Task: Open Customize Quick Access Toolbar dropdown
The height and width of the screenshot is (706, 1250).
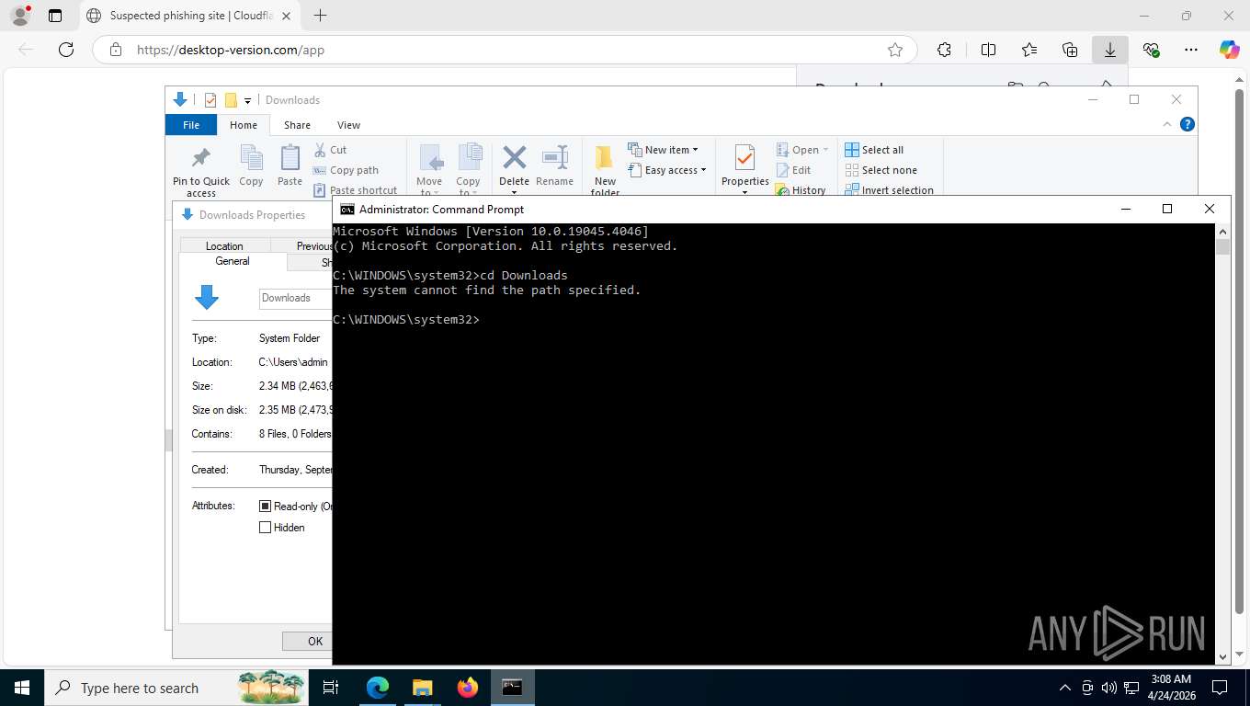Action: [x=247, y=101]
